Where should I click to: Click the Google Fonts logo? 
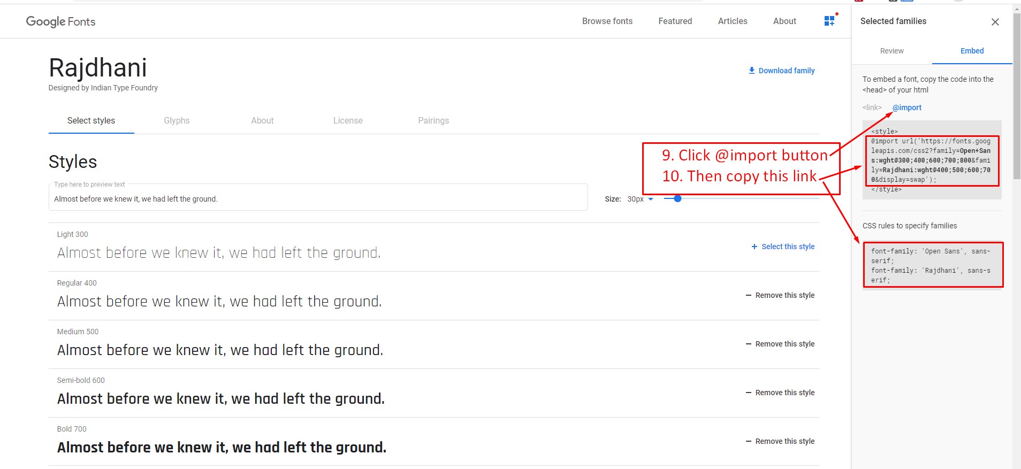[x=60, y=21]
